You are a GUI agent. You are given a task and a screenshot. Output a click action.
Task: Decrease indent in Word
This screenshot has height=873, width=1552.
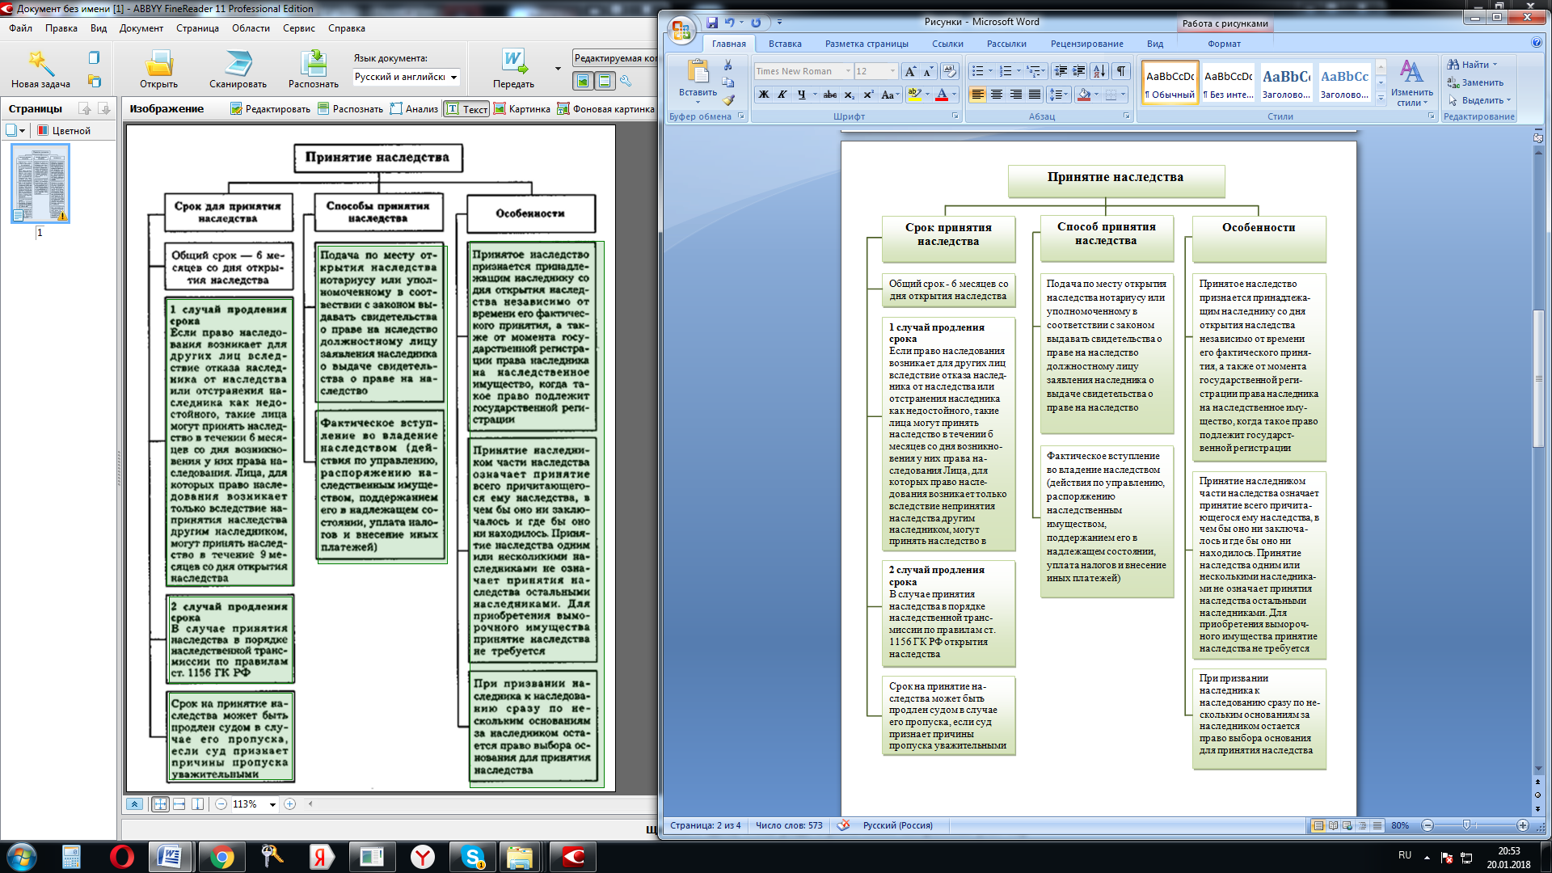(x=1061, y=71)
